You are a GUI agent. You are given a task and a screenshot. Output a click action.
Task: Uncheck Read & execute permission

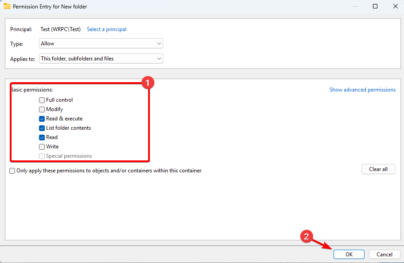pyautogui.click(x=42, y=119)
